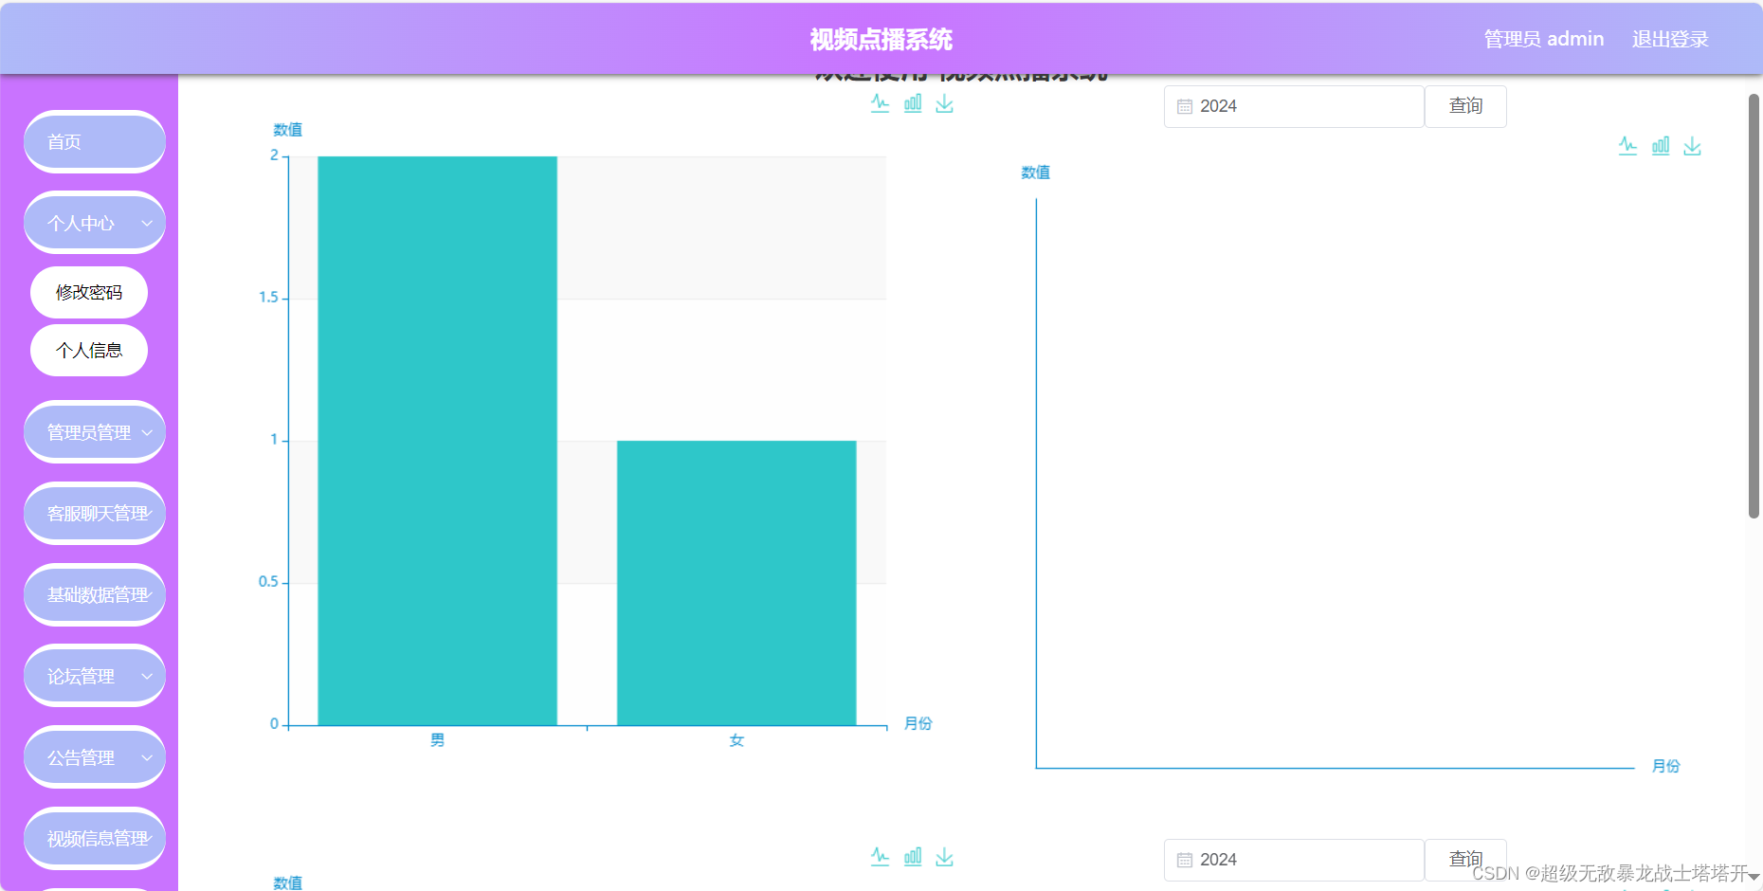This screenshot has height=891, width=1763.
Task: Download bottom-left chart as image
Action: click(944, 857)
